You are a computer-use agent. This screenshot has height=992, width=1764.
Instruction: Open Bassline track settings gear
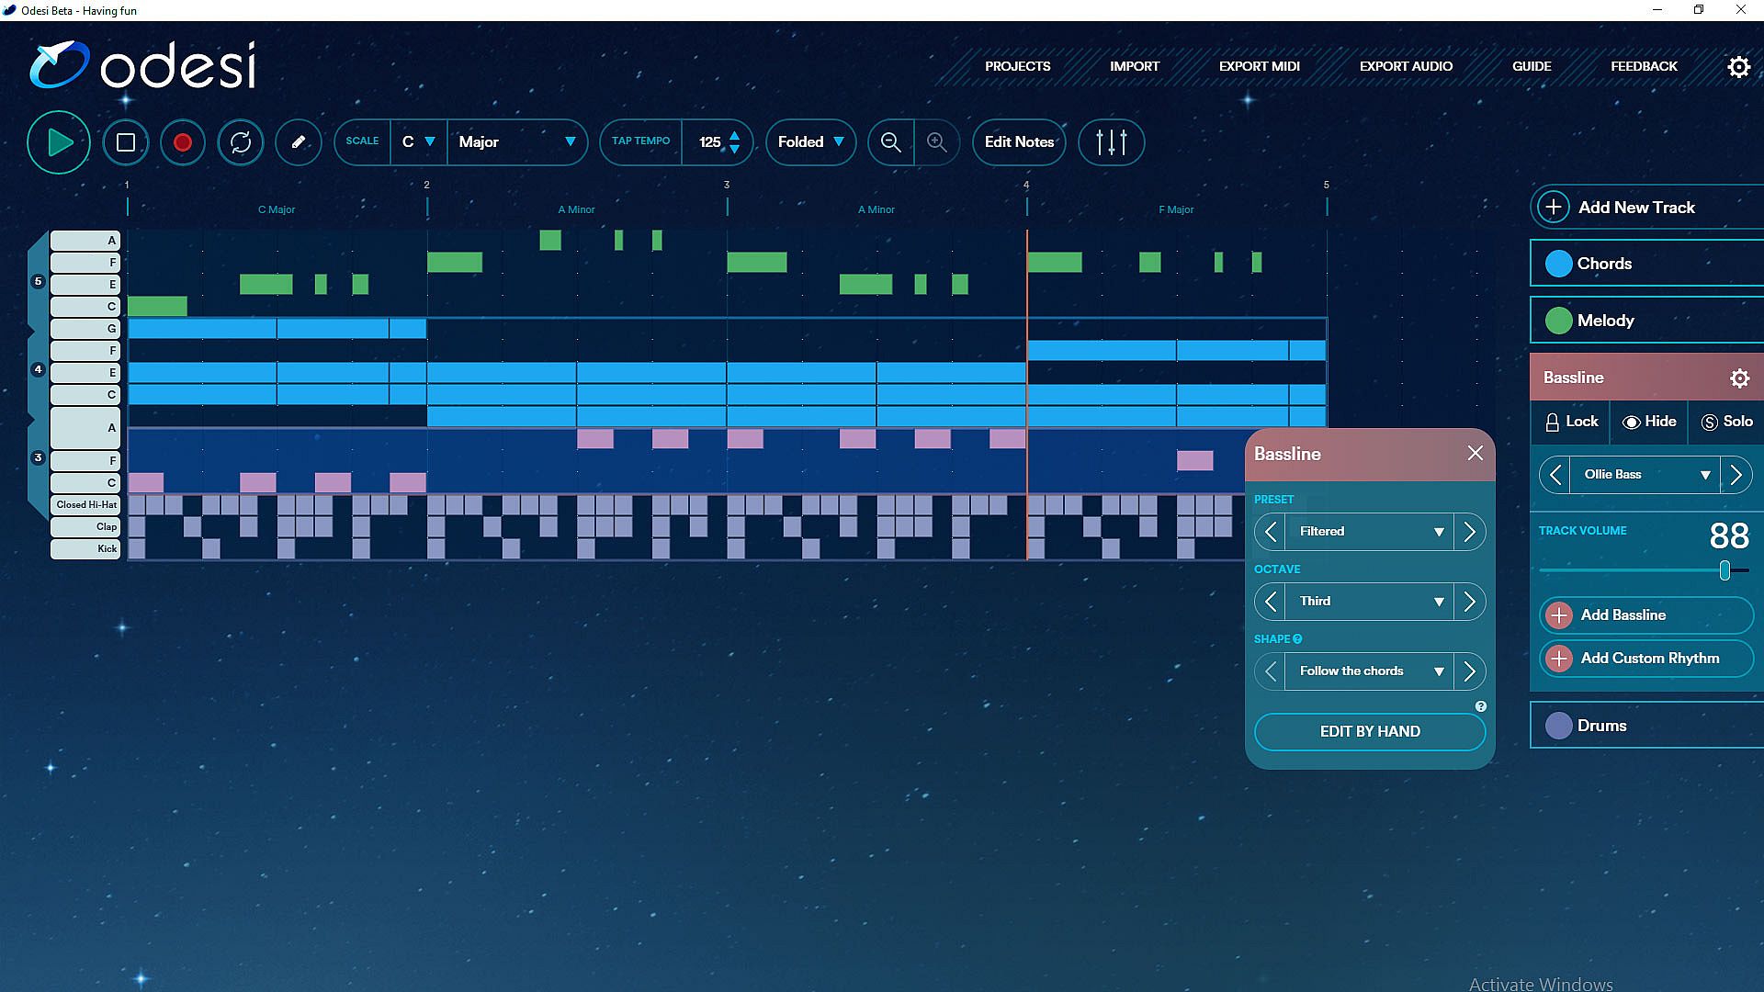click(x=1739, y=378)
